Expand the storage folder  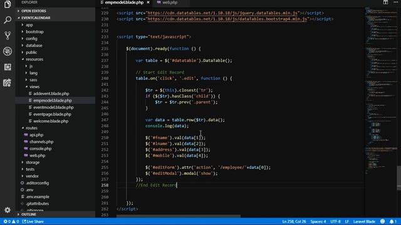[x=33, y=162]
